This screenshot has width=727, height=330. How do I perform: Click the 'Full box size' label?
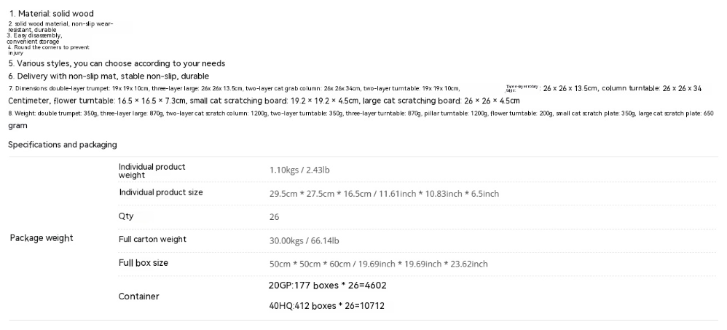pos(144,263)
